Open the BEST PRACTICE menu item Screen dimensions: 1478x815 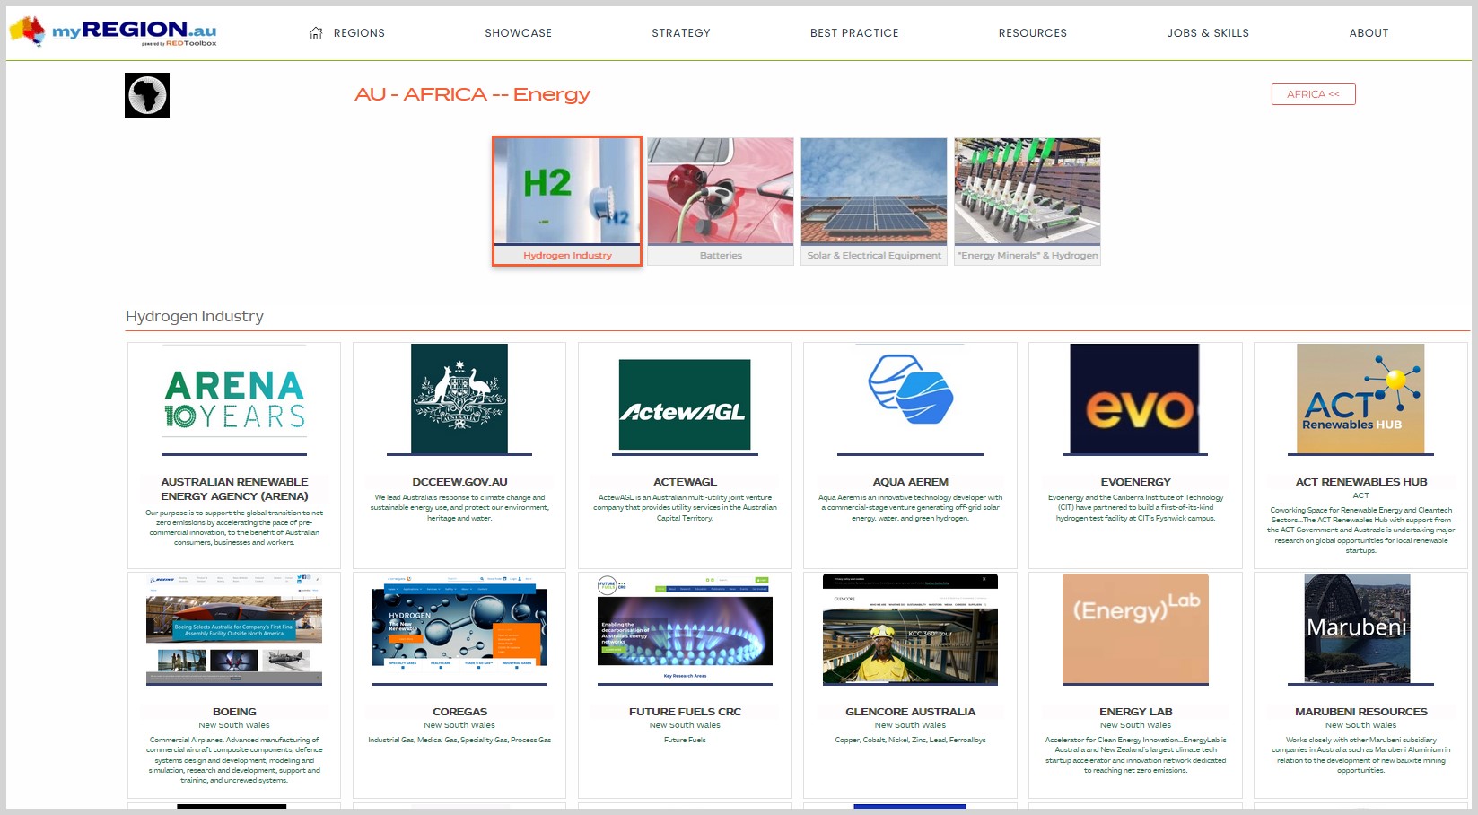(x=854, y=33)
